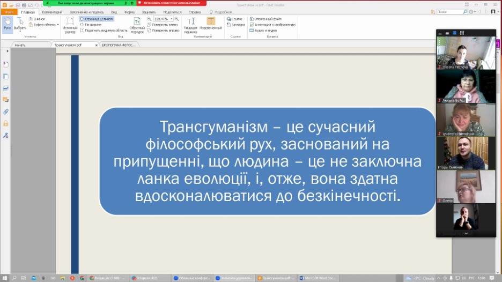Open the security lock panel in sidebar
502x282 pixels.
coord(6,123)
